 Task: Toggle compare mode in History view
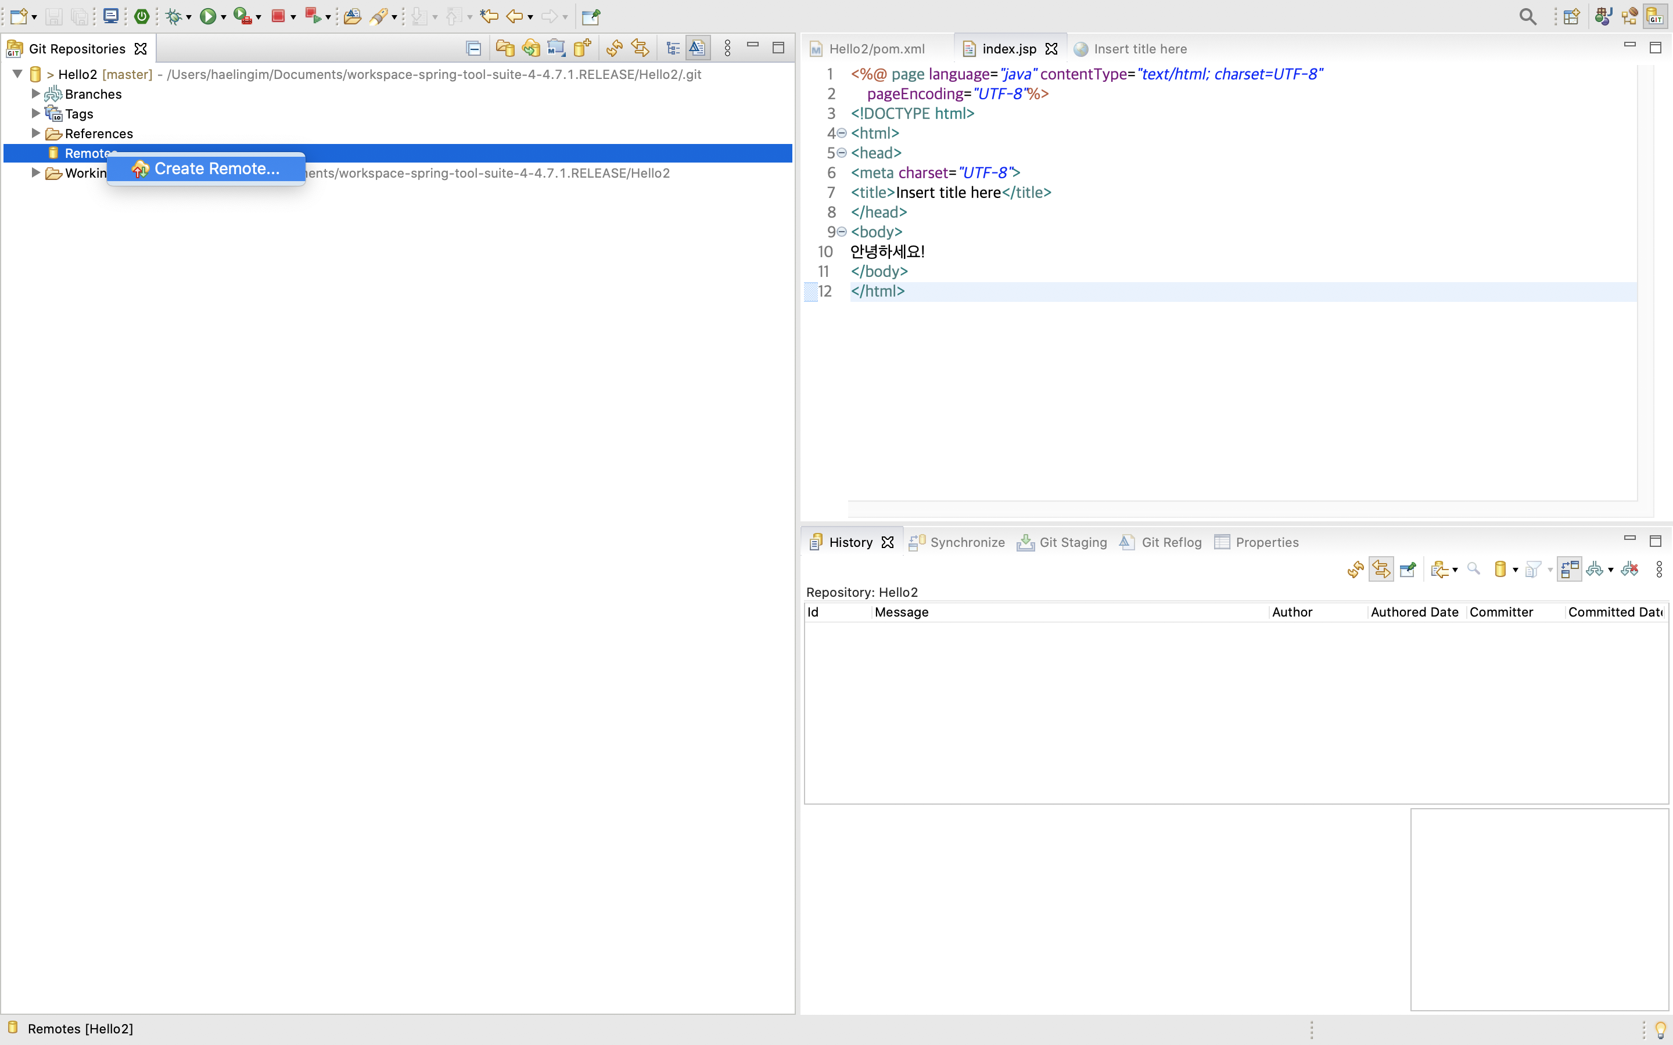1569,570
